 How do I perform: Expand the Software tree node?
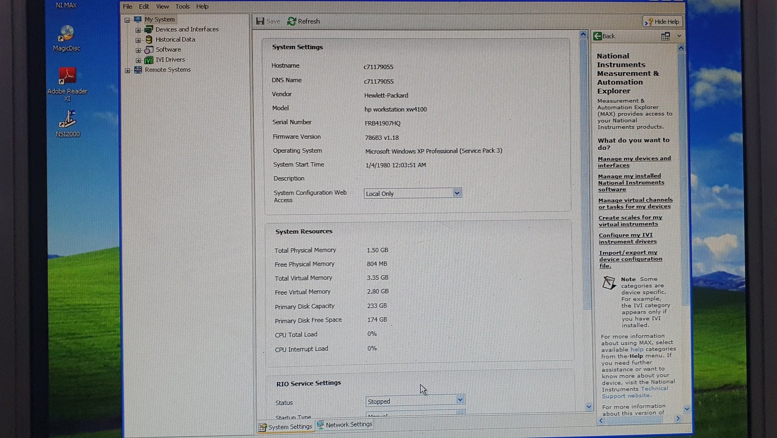138,50
